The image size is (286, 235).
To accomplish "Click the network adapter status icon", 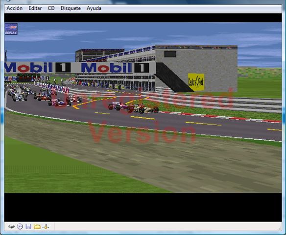I will [x=46, y=226].
